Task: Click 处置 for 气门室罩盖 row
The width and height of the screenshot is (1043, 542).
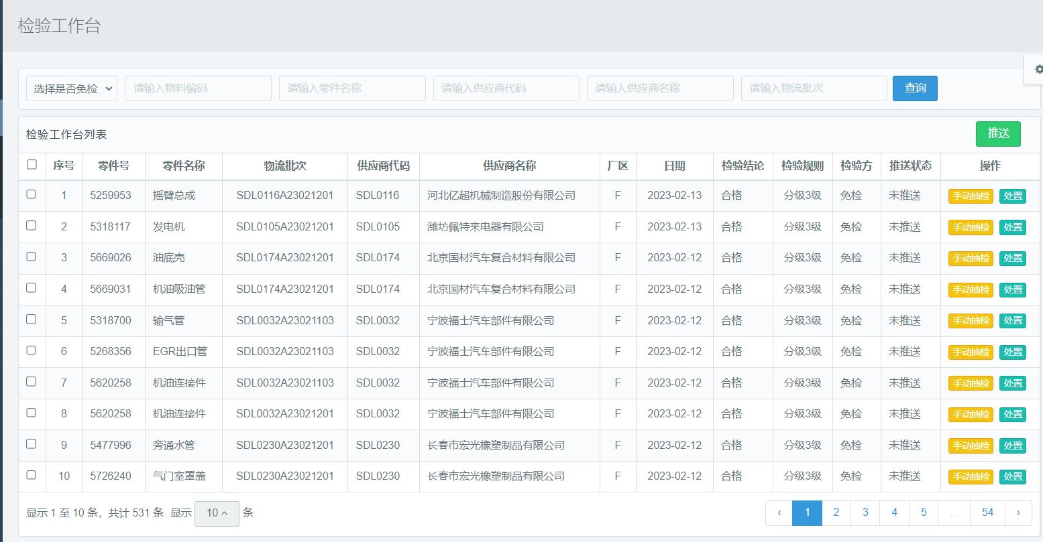Action: coord(1013,477)
